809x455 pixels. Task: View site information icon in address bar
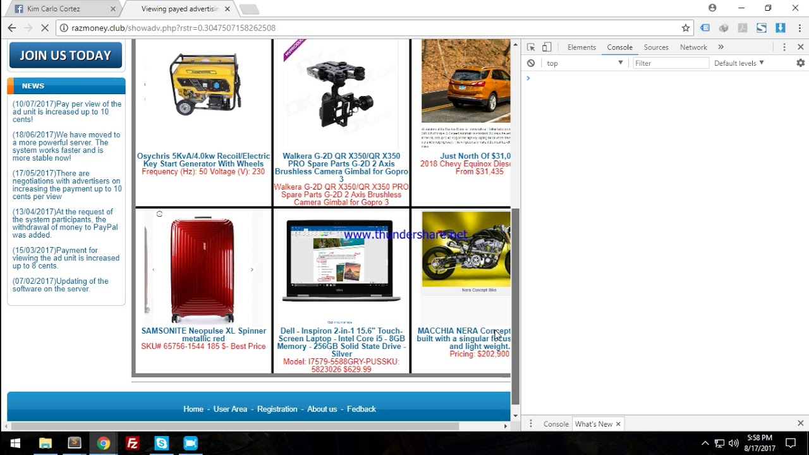point(63,28)
